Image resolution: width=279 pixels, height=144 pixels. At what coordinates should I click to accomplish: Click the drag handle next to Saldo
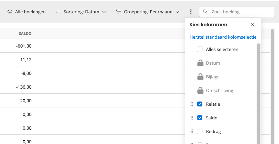tap(192, 118)
